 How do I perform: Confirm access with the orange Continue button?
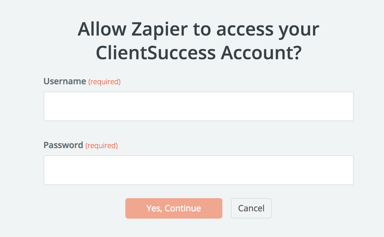click(174, 208)
